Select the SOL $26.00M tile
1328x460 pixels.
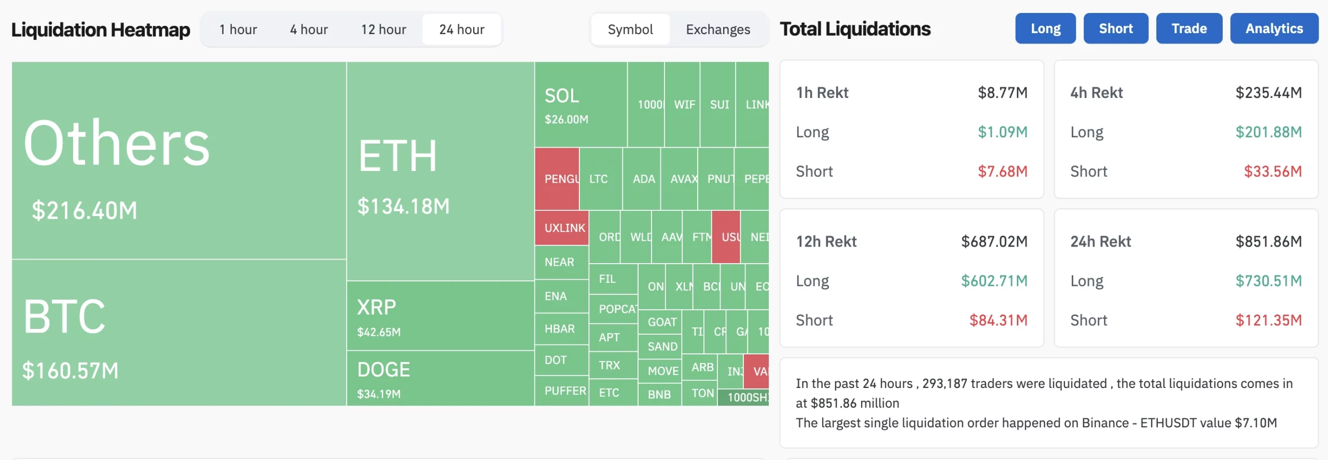[x=581, y=105]
